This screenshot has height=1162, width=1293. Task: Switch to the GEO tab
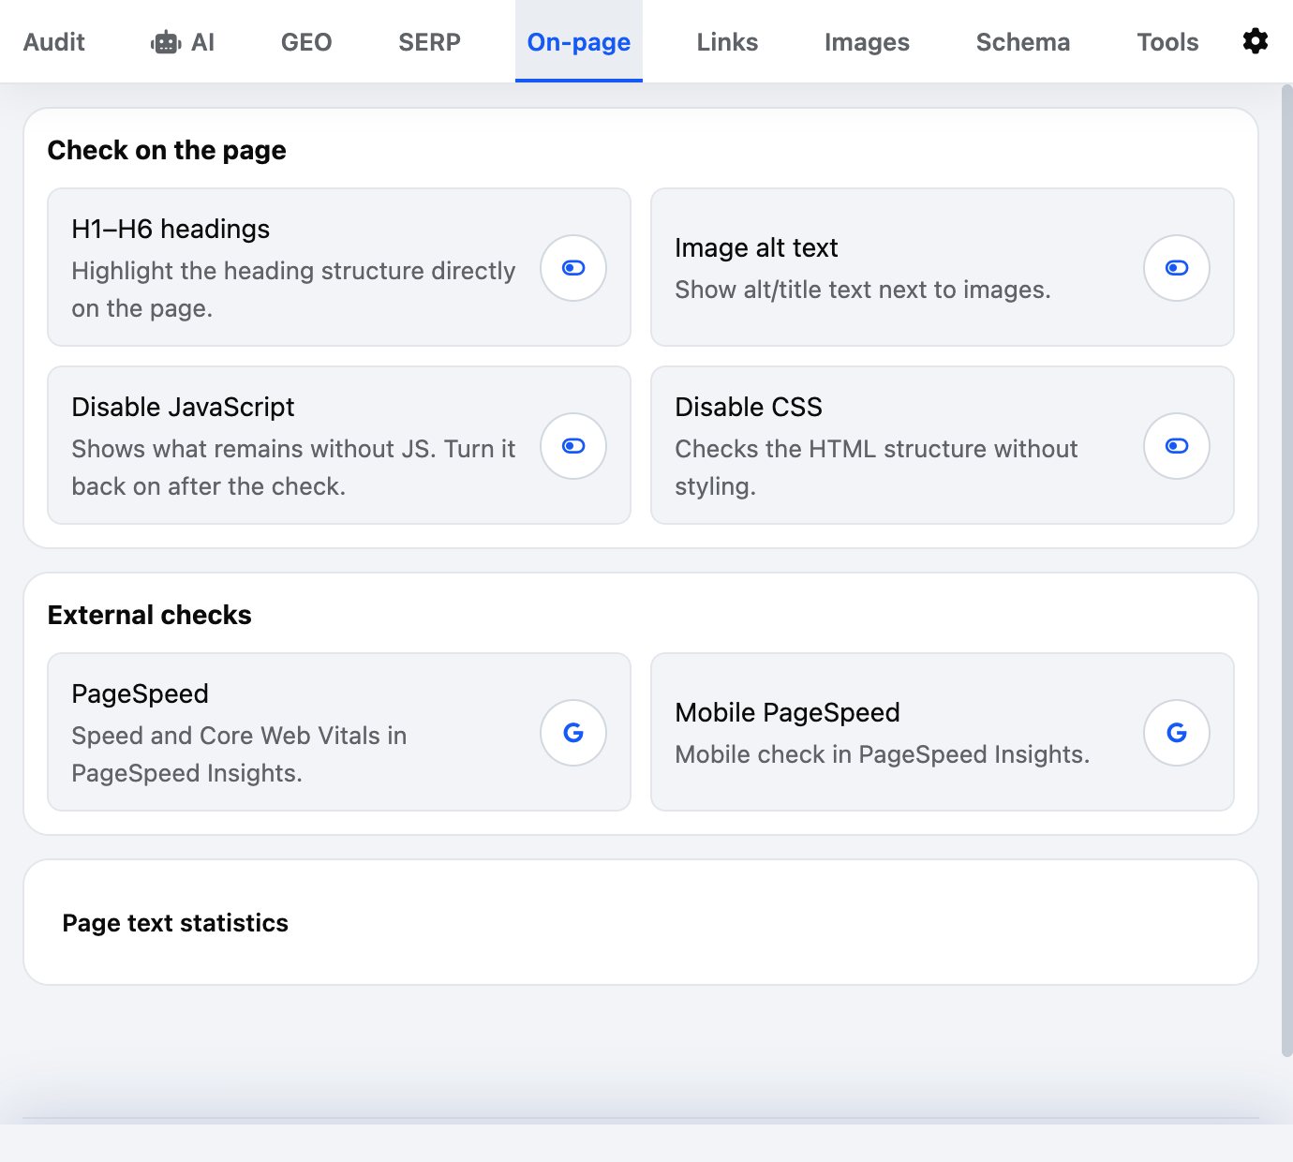pyautogui.click(x=306, y=42)
